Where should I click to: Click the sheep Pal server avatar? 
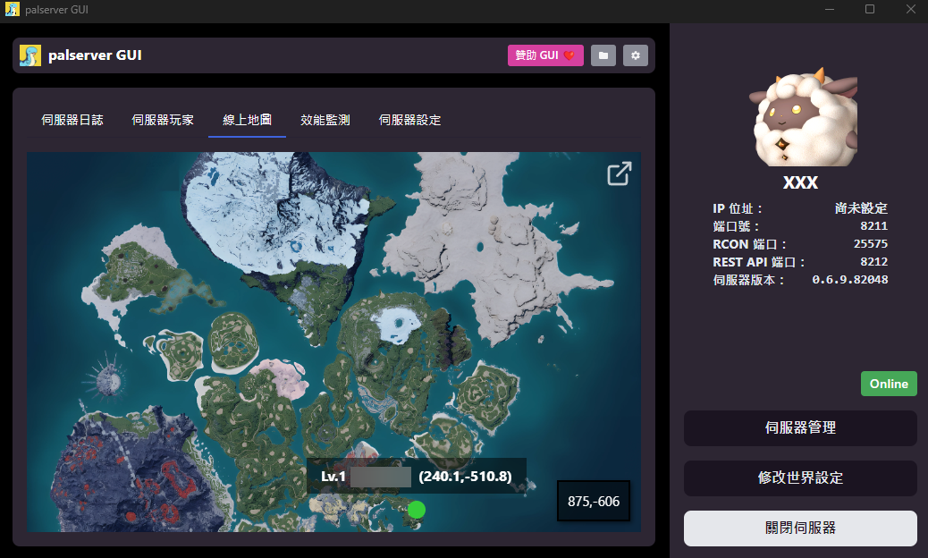[x=801, y=118]
